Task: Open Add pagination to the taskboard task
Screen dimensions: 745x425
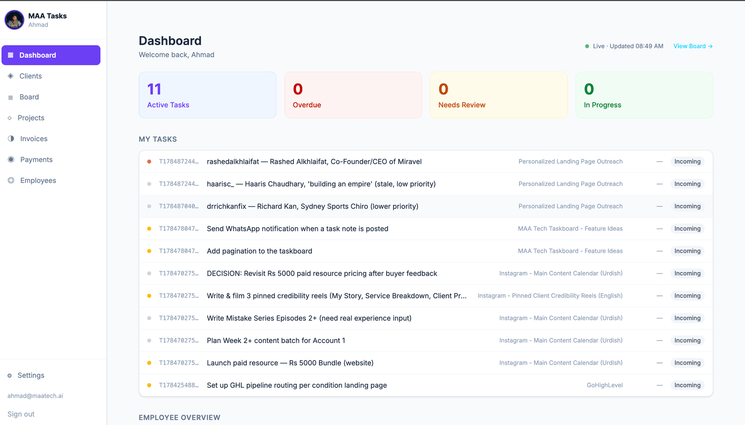Action: (426, 251)
